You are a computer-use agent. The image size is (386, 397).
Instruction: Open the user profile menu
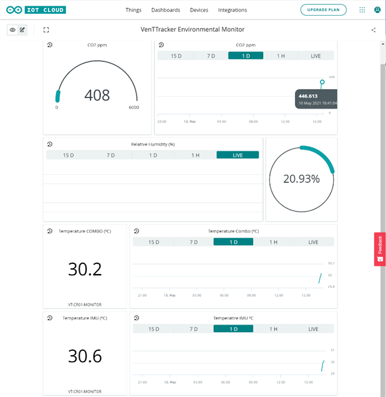377,10
